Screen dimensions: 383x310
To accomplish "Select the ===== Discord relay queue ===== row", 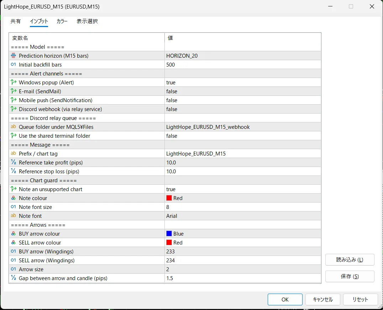I will click(x=165, y=118).
